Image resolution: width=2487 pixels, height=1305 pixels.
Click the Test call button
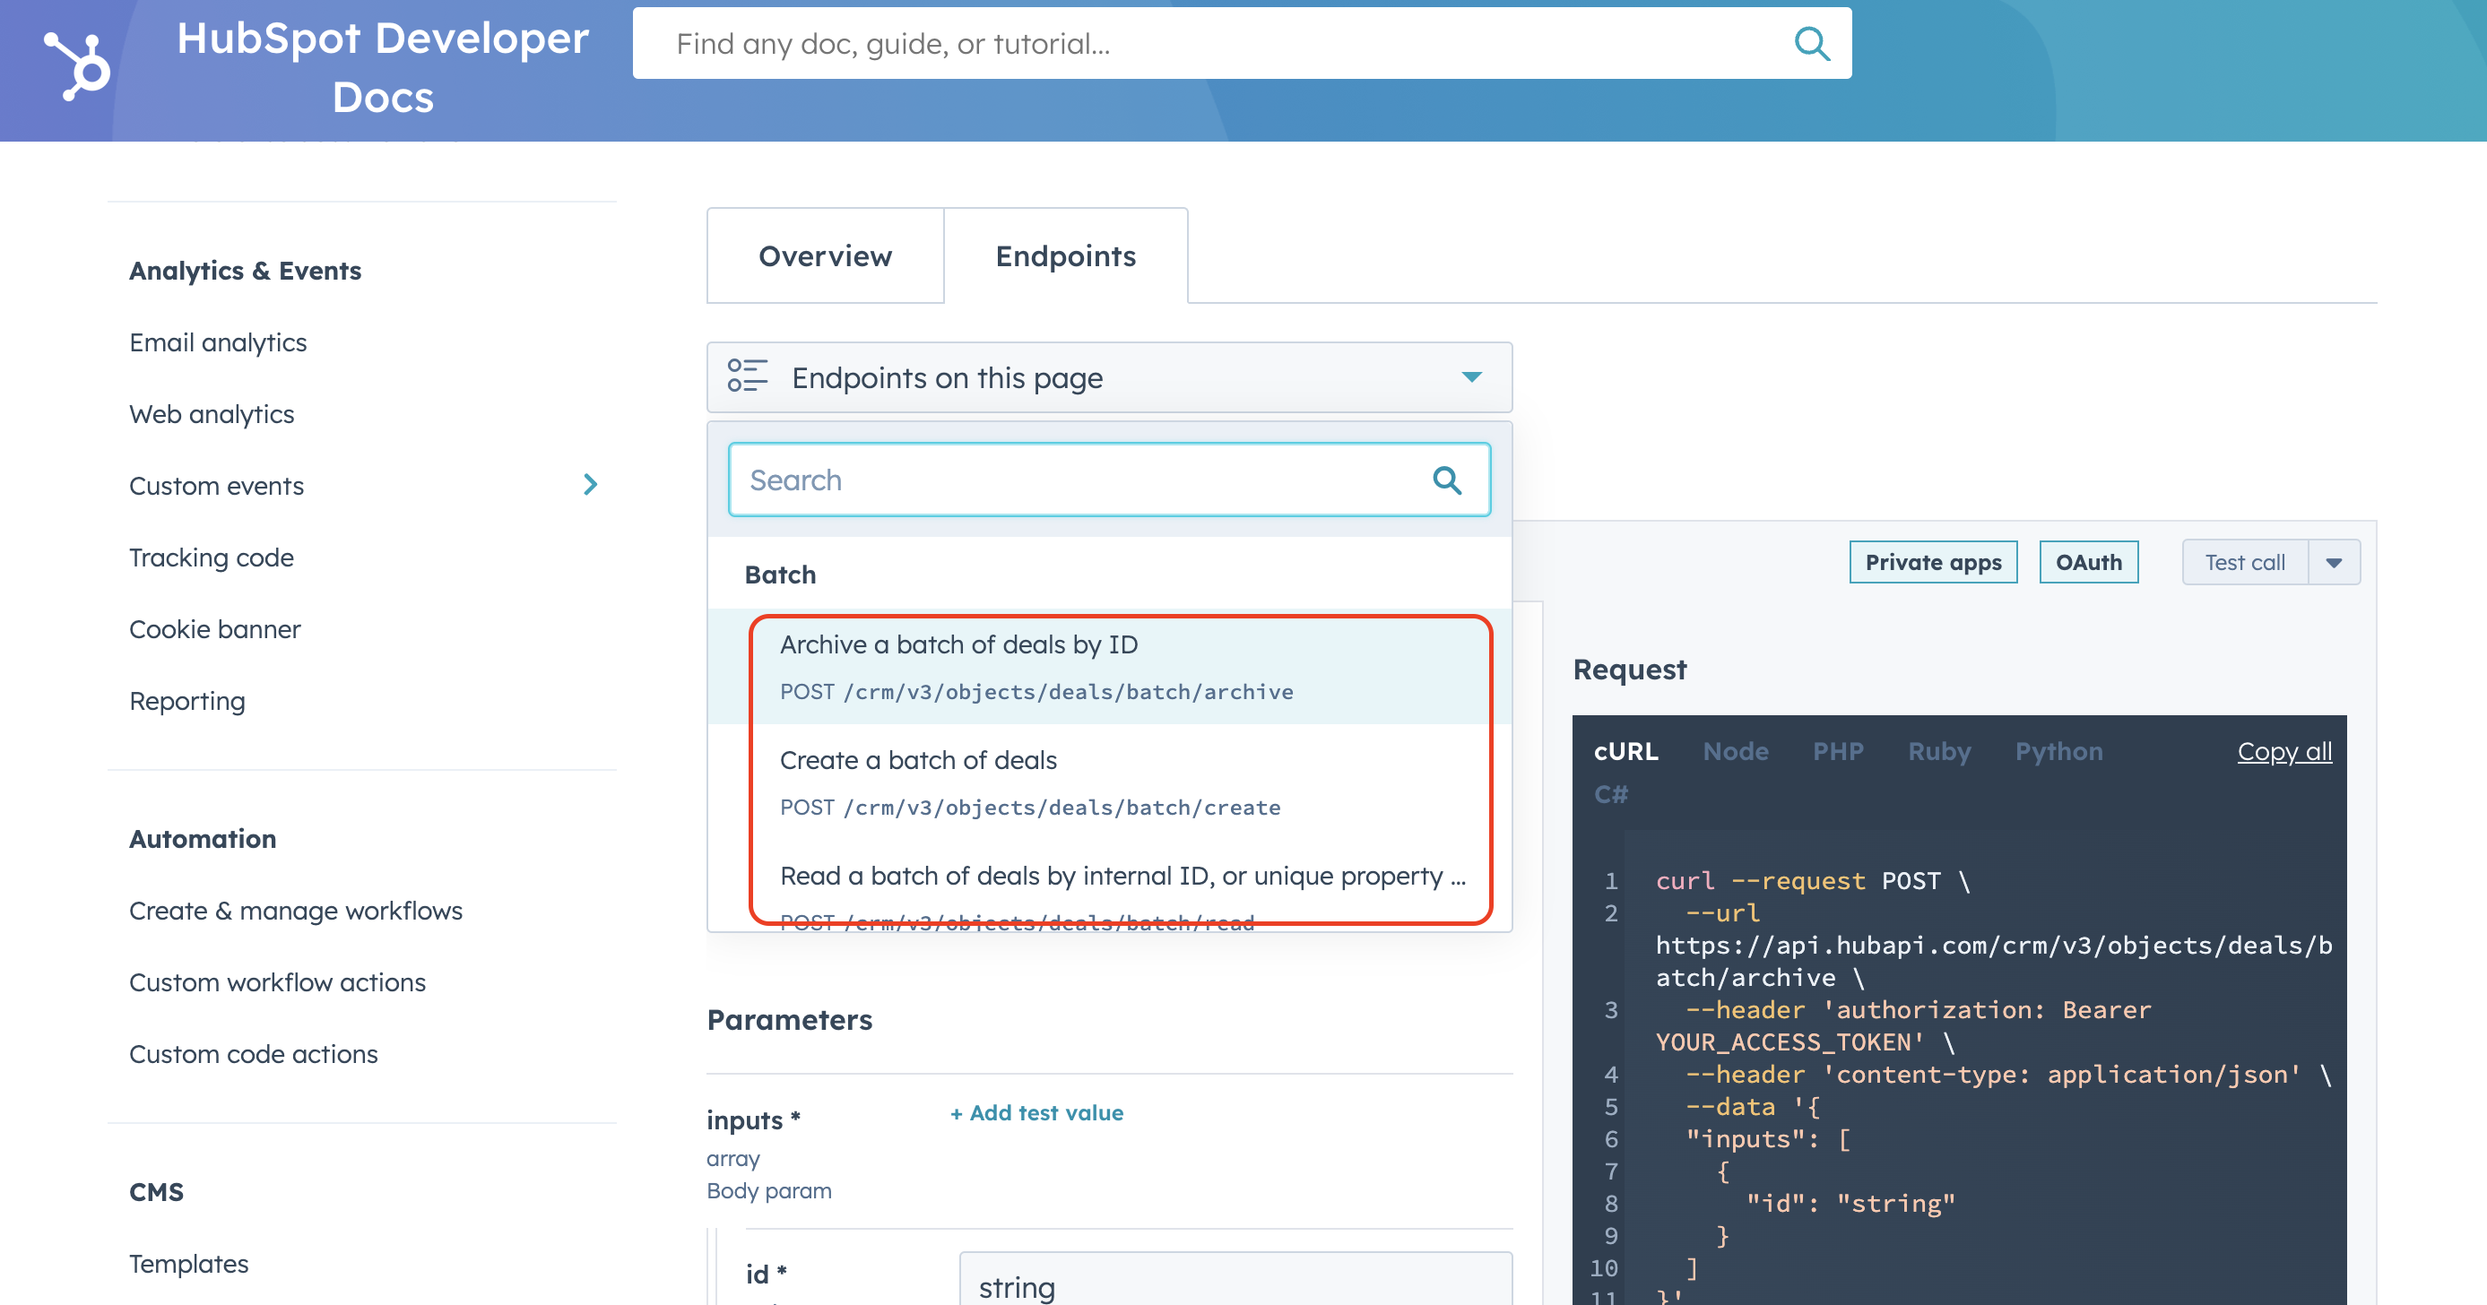tap(2245, 562)
